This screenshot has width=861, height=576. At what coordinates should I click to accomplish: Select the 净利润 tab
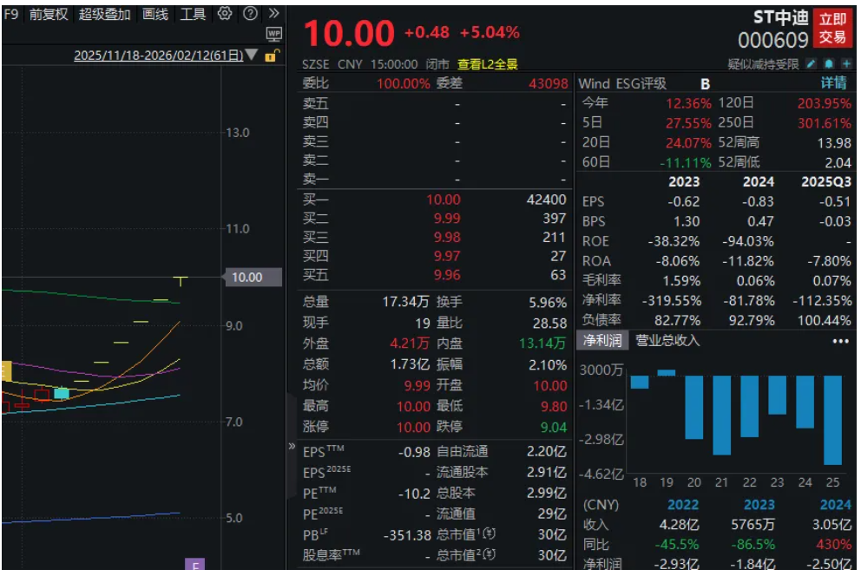(601, 341)
